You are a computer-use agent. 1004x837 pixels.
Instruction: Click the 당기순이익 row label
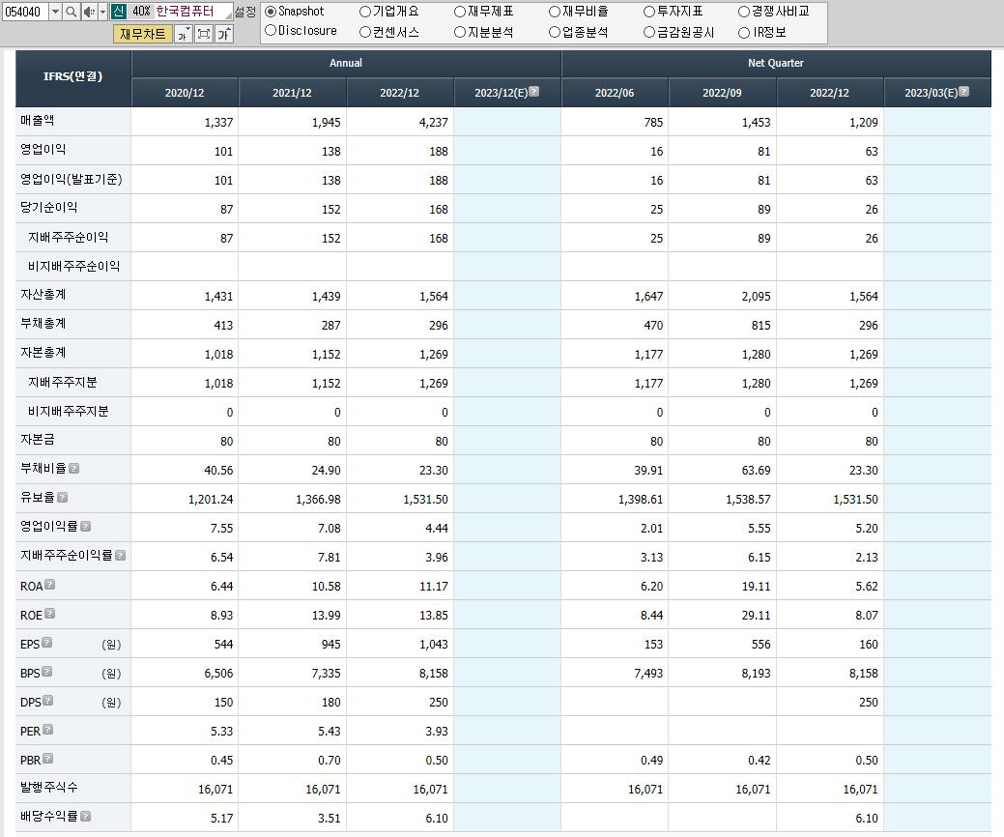[49, 208]
